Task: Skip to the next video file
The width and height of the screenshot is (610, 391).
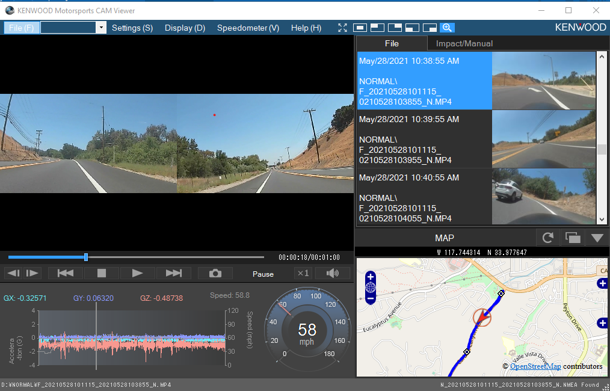Action: pyautogui.click(x=174, y=273)
